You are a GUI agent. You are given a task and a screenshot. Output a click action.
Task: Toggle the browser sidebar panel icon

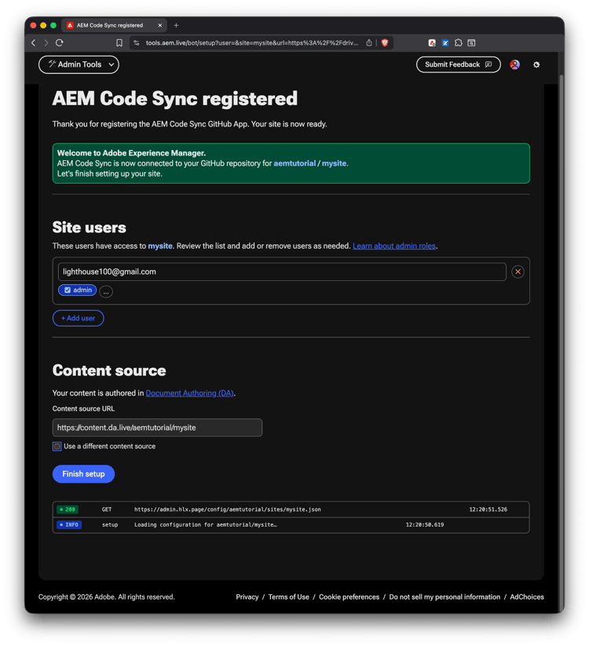pyautogui.click(x=471, y=43)
